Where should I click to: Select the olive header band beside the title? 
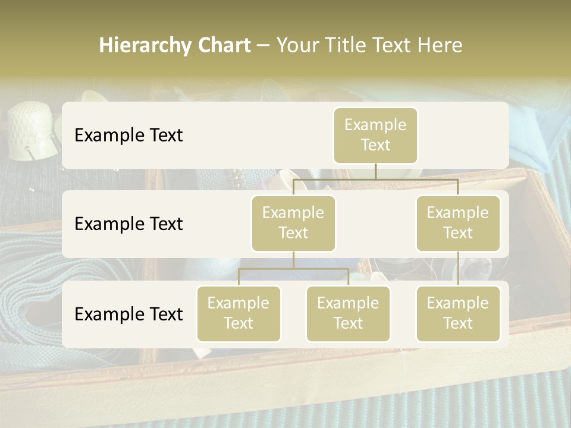coord(517,42)
